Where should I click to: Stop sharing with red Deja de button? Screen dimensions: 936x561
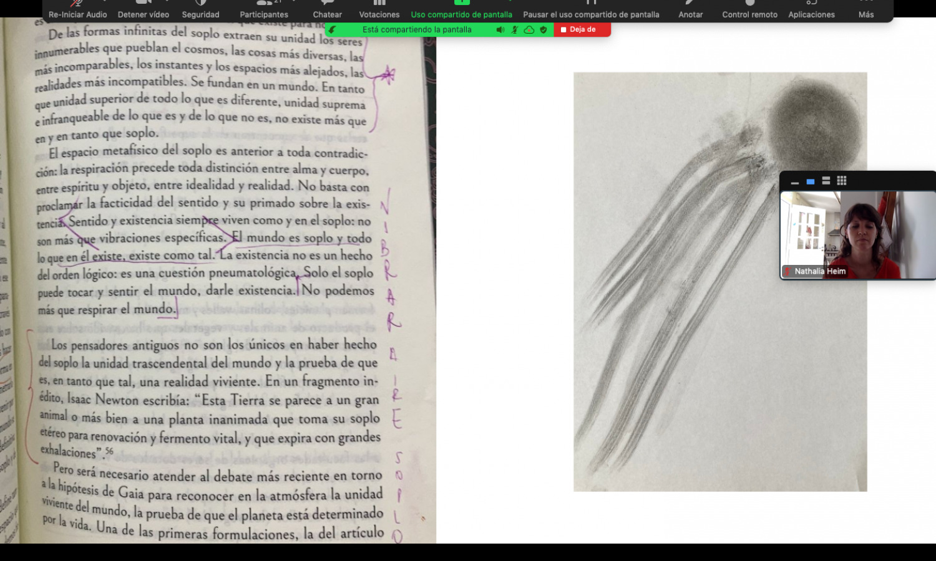coord(582,29)
